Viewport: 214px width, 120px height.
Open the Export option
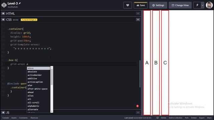coord(202,118)
